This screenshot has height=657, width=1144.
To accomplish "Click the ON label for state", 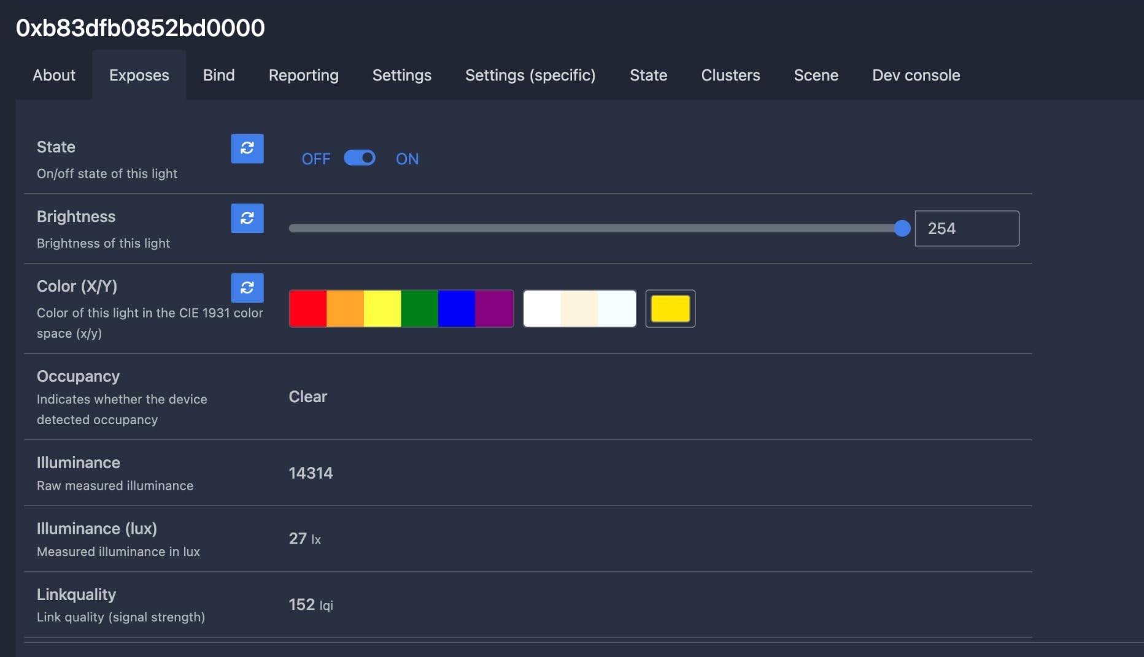I will pyautogui.click(x=407, y=159).
